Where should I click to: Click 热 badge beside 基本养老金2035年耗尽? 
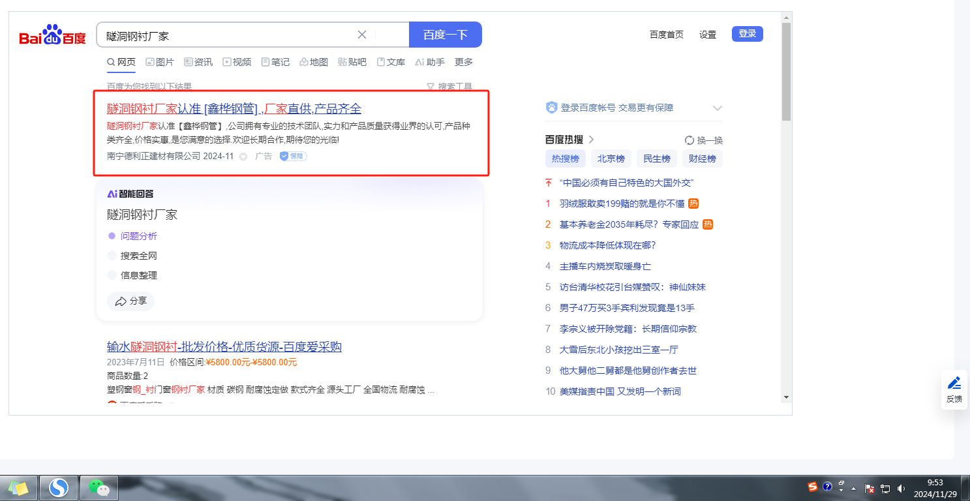pyautogui.click(x=708, y=224)
